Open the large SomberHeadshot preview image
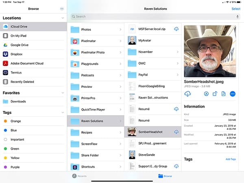Viewport: 244px width, 183px height. pyautogui.click(x=210, y=51)
